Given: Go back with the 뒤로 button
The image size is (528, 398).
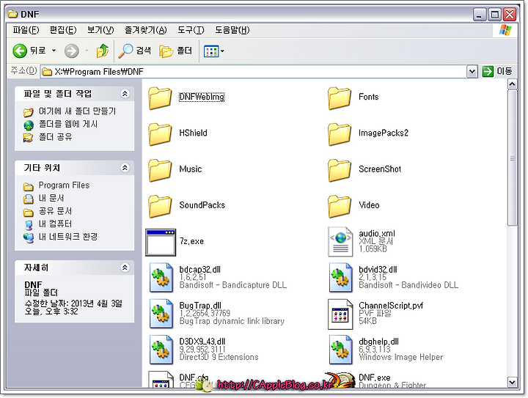Looking at the screenshot, I should [29, 51].
